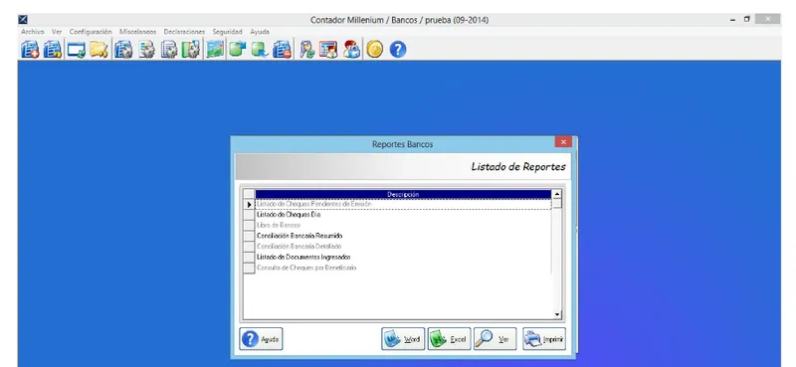Click the yellow sheet with gear icon
796x367 pixels.
146,50
